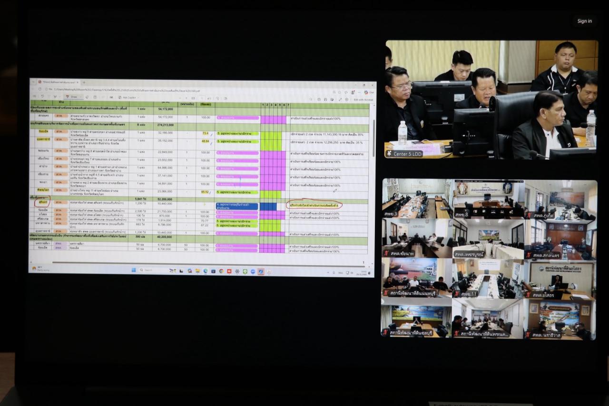Zoom in the PDF with plus icon

(186, 98)
